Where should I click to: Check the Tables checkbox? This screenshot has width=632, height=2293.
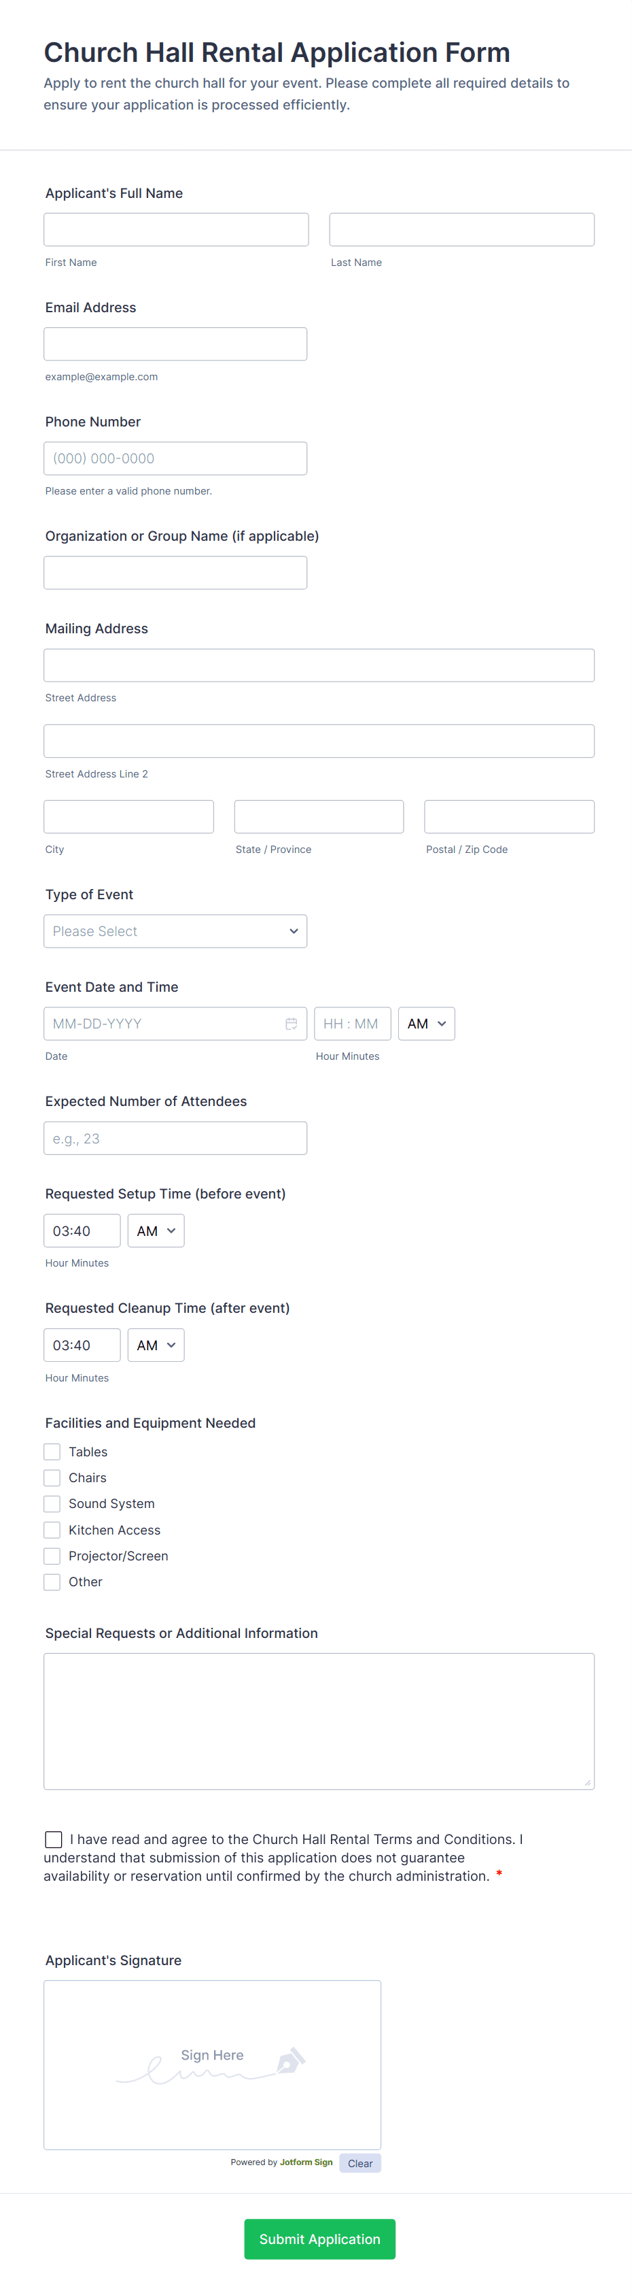52,1452
